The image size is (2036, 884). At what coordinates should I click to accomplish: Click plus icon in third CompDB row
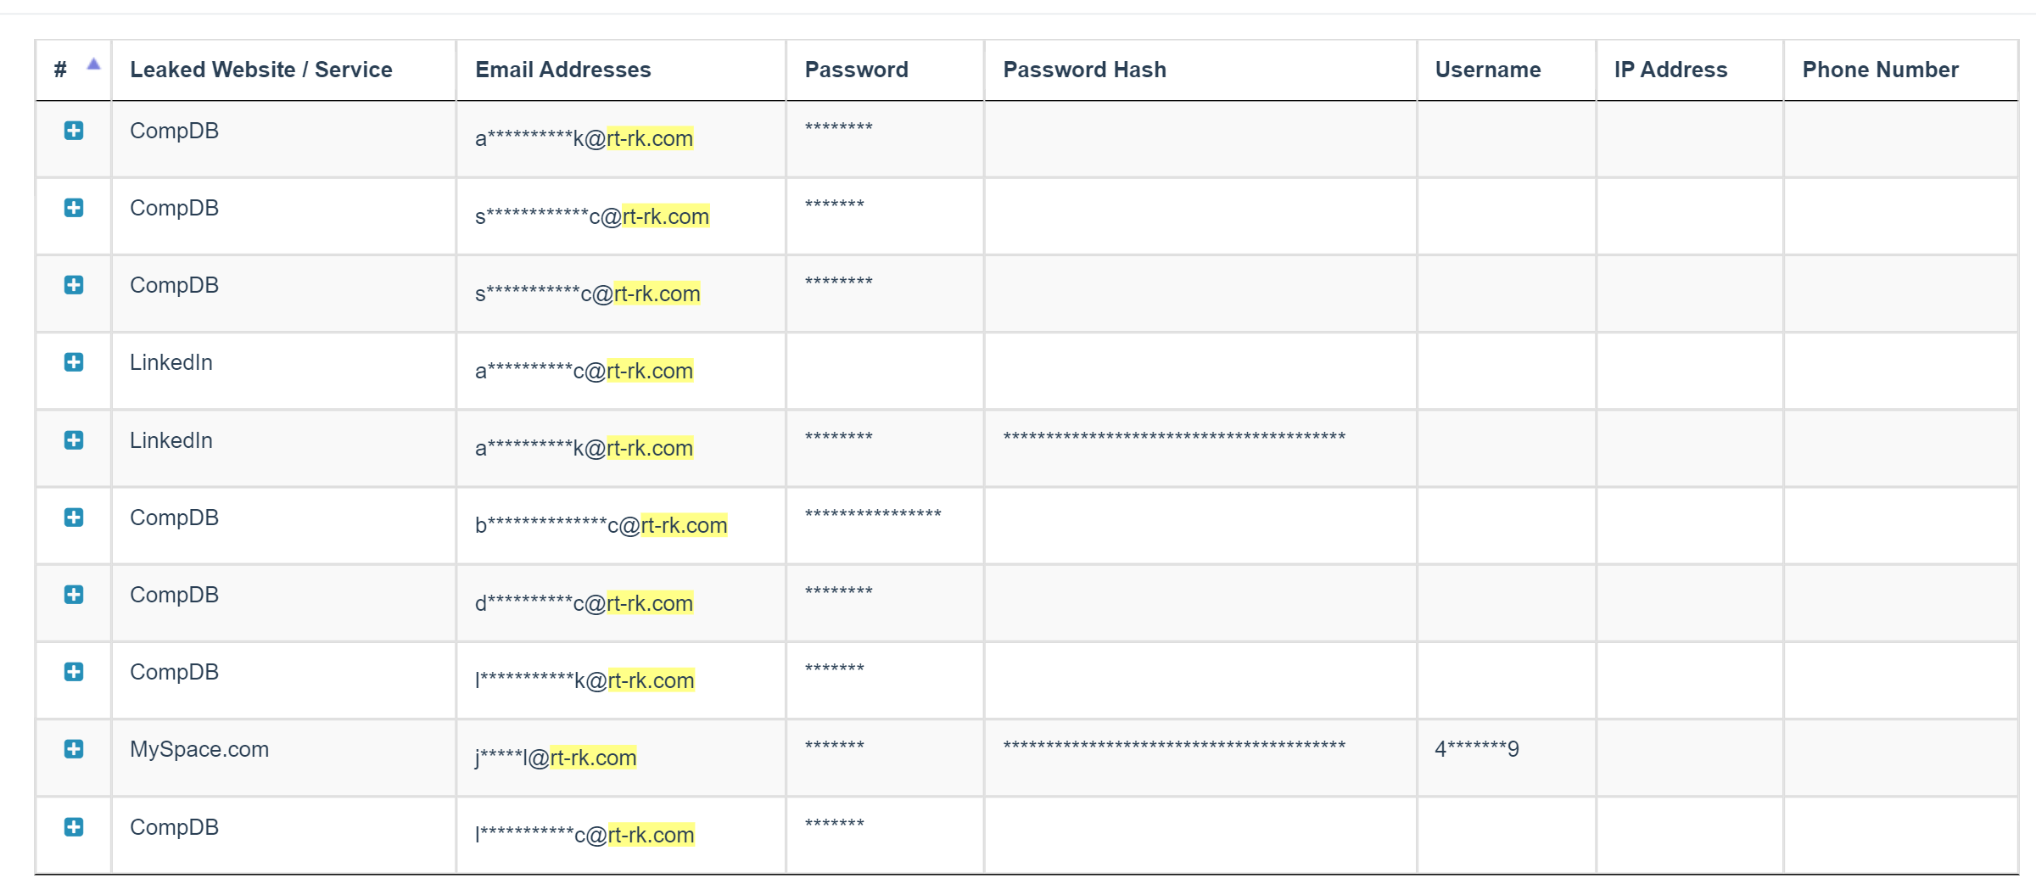point(74,285)
